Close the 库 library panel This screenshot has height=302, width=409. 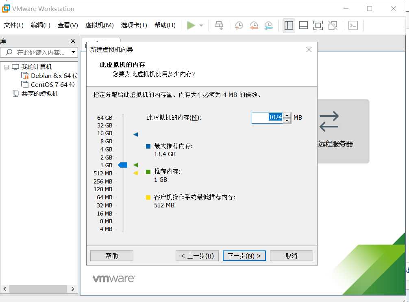click(x=73, y=41)
